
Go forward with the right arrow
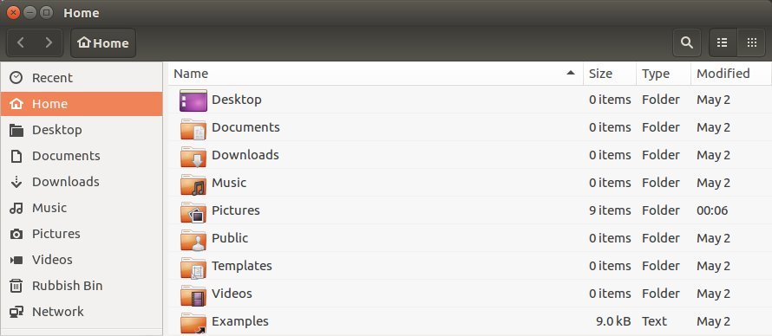click(49, 42)
